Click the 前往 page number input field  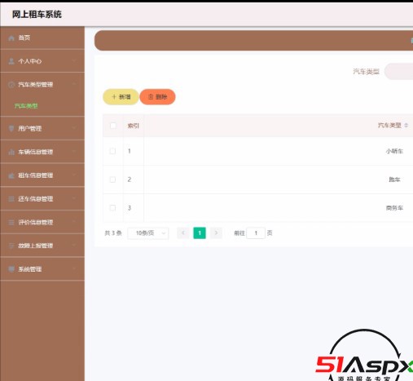pyautogui.click(x=256, y=233)
